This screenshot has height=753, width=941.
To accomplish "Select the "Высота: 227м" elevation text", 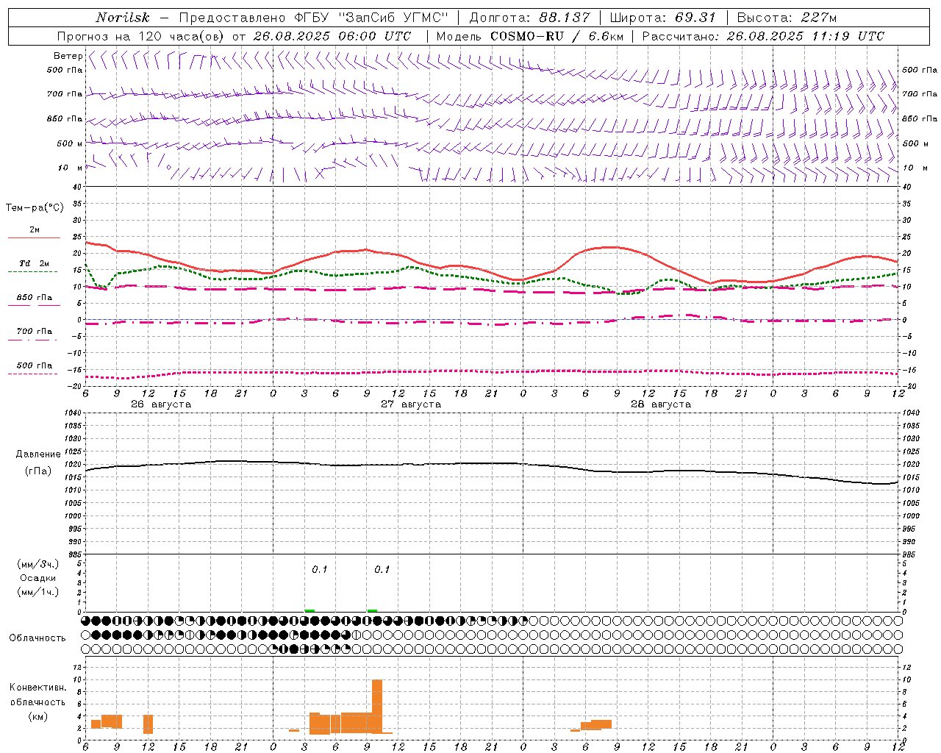I will tap(787, 18).
